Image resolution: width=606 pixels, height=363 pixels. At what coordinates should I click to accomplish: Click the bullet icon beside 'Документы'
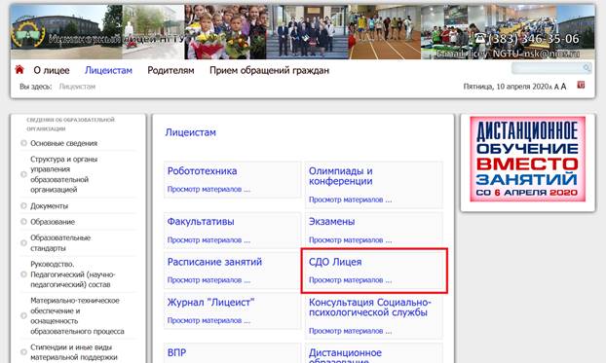tap(23, 205)
